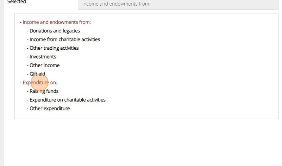This screenshot has height=166, width=282.
Task: Choose Donations and legacies from list
Action: click(55, 31)
